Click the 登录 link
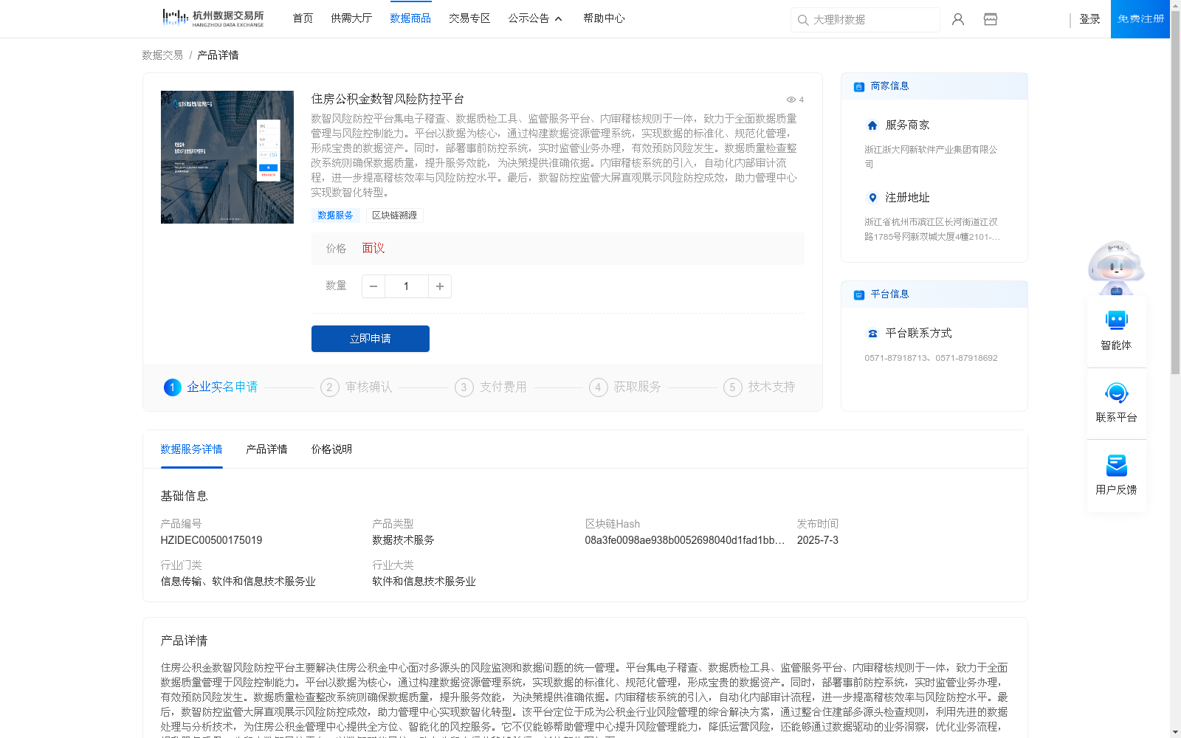 pos(1089,19)
